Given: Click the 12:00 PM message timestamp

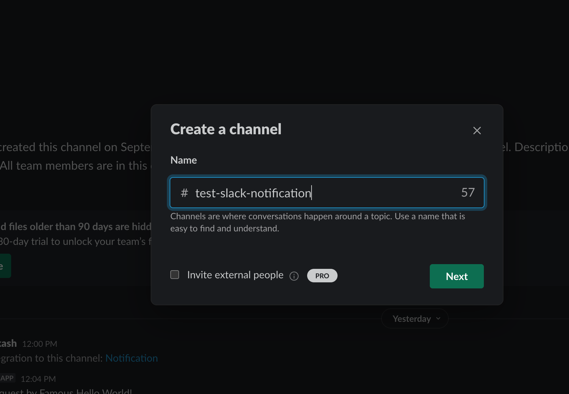Looking at the screenshot, I should click(x=40, y=344).
